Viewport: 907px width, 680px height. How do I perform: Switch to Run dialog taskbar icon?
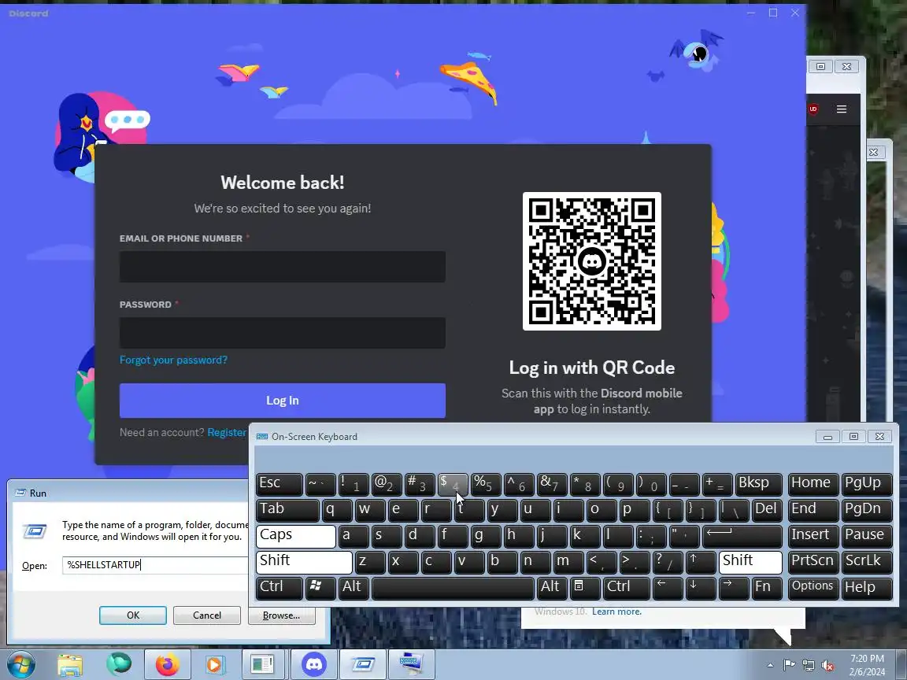pos(363,665)
